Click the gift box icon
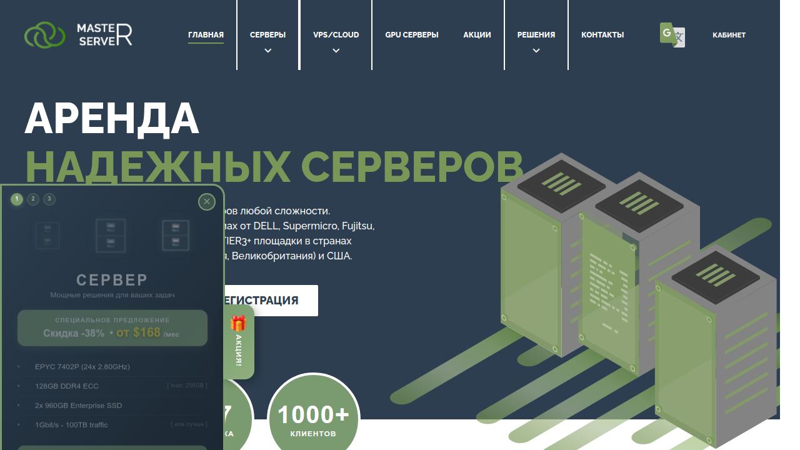The height and width of the screenshot is (450, 800). click(238, 322)
